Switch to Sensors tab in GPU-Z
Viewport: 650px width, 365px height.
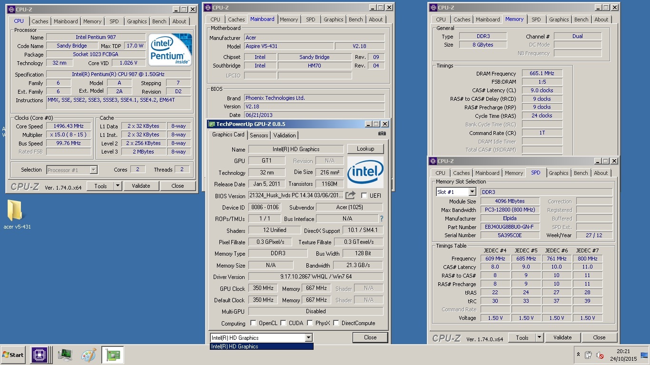pyautogui.click(x=259, y=135)
